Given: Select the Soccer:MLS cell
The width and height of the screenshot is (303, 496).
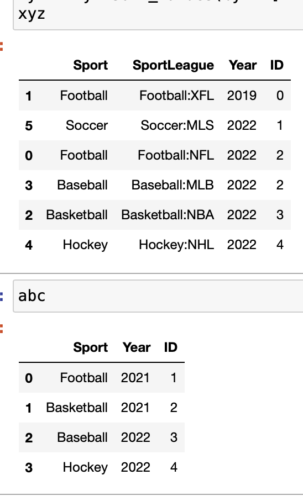Looking at the screenshot, I should (x=177, y=125).
